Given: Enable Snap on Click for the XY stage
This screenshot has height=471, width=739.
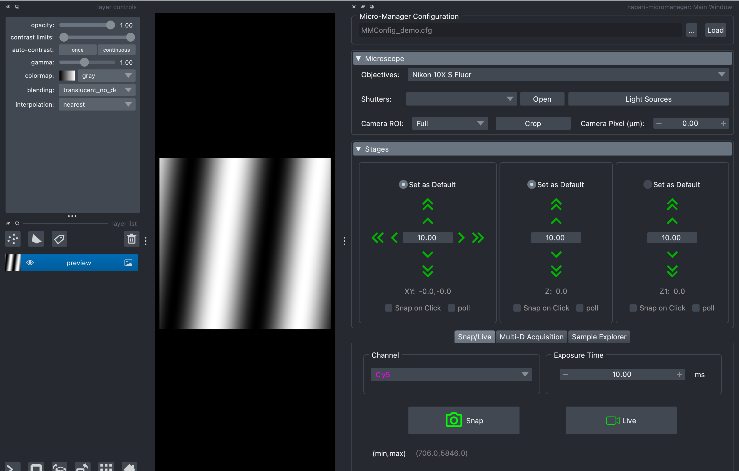Looking at the screenshot, I should tap(388, 308).
